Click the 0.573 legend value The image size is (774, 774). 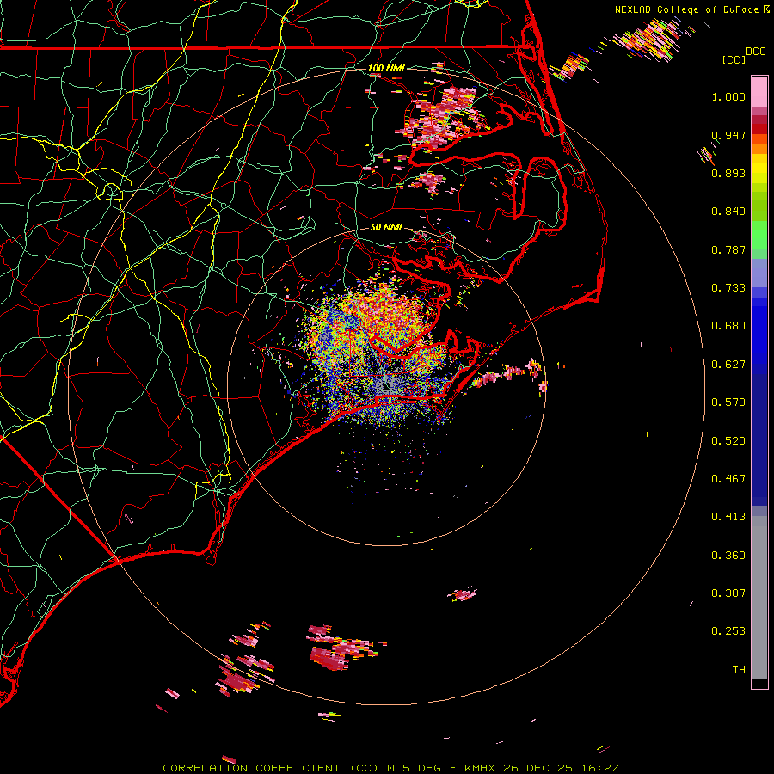(x=728, y=402)
